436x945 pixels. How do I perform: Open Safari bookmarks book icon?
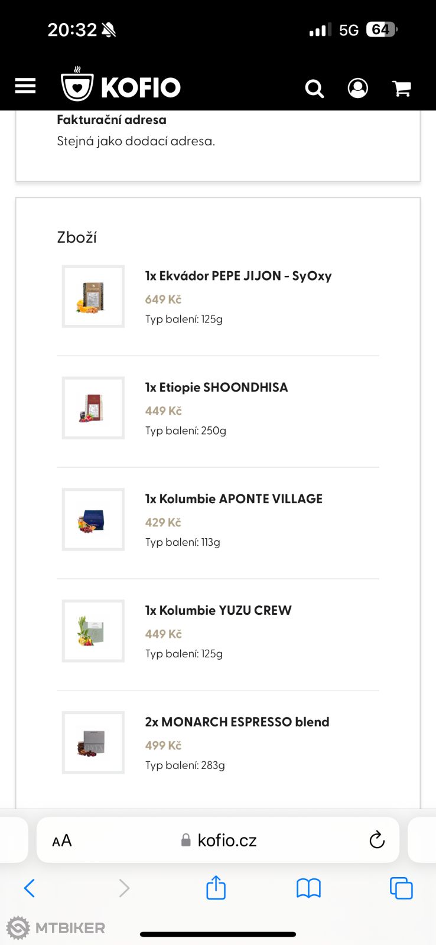pos(308,888)
